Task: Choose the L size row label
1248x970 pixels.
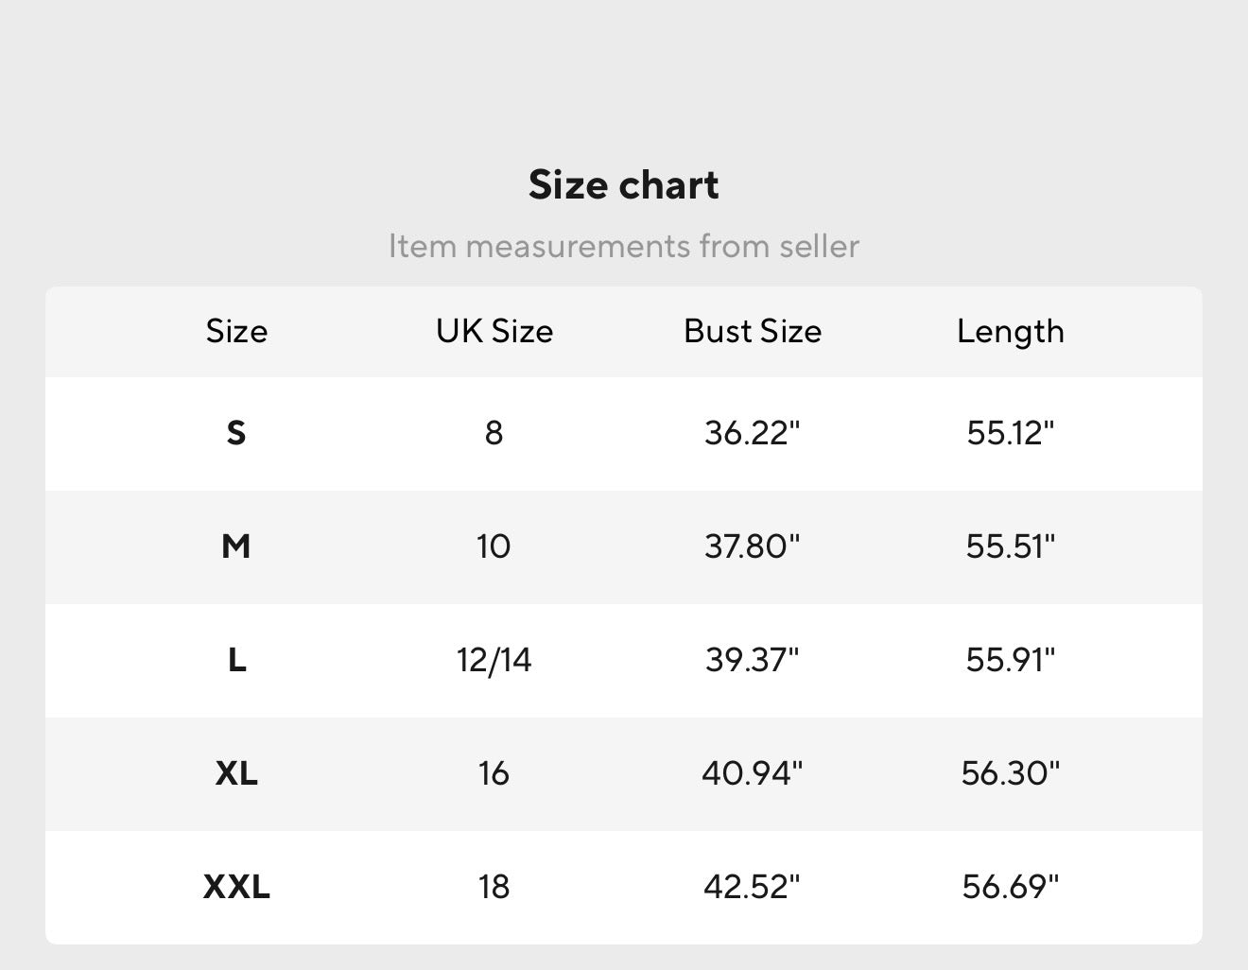Action: [236, 660]
